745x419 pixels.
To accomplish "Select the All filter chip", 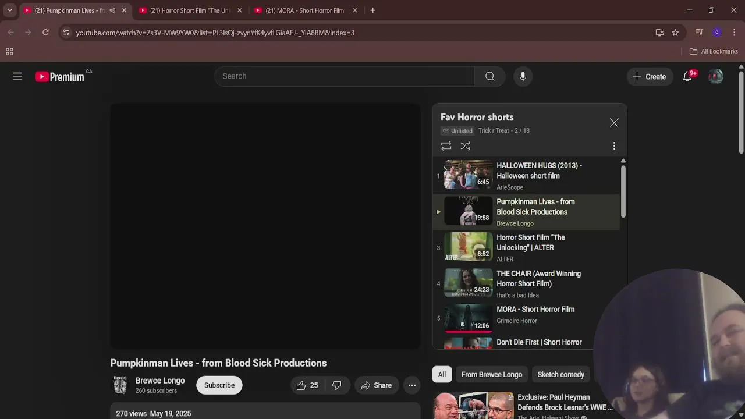I will pos(442,375).
